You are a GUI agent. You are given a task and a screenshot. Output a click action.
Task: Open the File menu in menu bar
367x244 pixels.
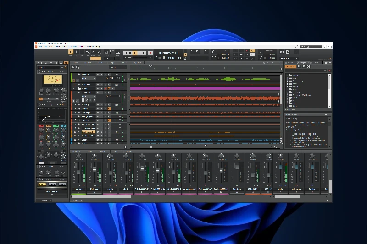click(x=40, y=47)
